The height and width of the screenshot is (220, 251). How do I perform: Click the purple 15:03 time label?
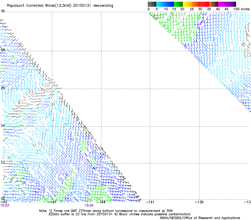[5, 205]
